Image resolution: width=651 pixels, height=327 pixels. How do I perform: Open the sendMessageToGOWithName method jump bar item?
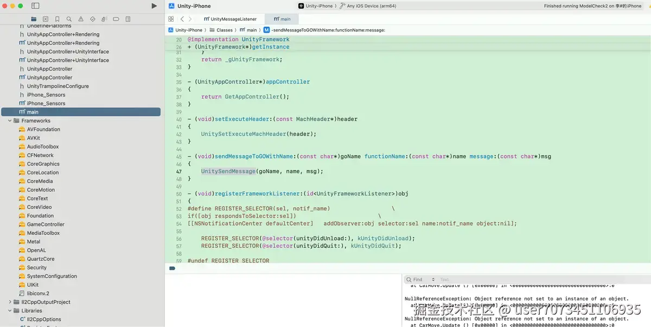(324, 30)
